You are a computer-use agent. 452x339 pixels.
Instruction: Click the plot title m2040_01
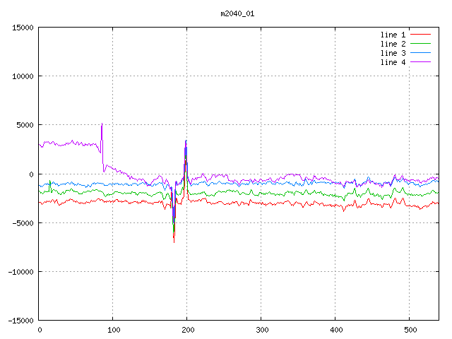pos(237,13)
